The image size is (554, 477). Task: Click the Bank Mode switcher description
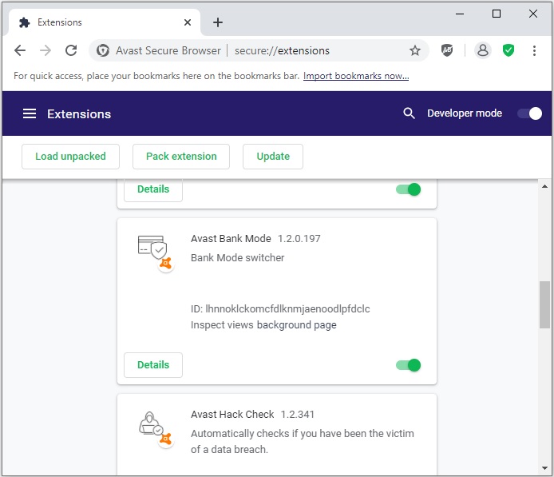[x=237, y=258]
